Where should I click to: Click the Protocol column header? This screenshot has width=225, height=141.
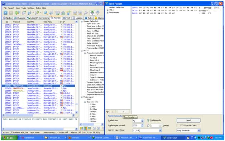click(x=19, y=22)
